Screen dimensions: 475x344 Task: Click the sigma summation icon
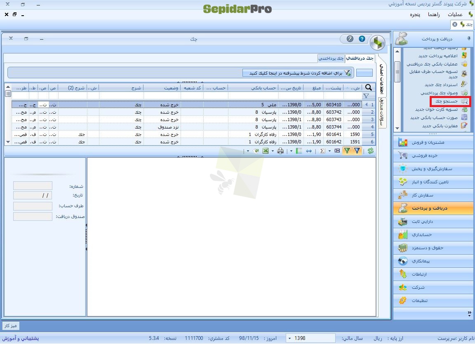pyautogui.click(x=322, y=151)
